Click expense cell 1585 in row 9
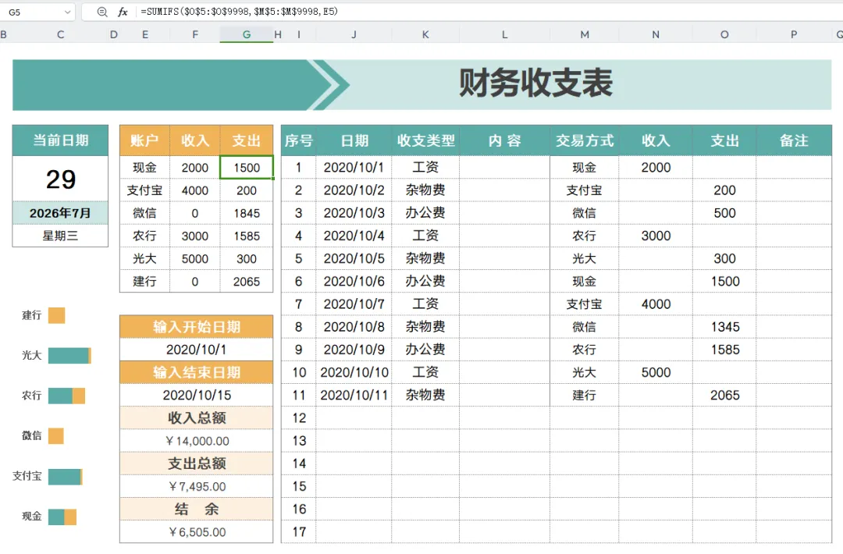This screenshot has width=843, height=554. coord(724,350)
